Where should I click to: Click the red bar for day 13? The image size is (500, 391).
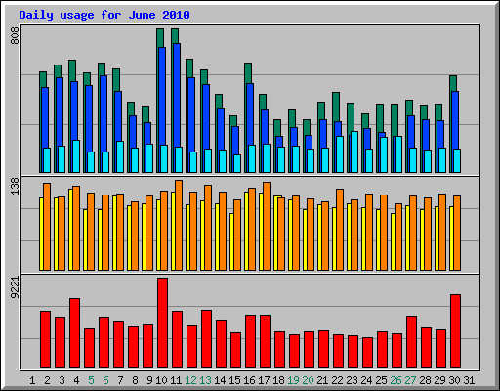pos(206,339)
